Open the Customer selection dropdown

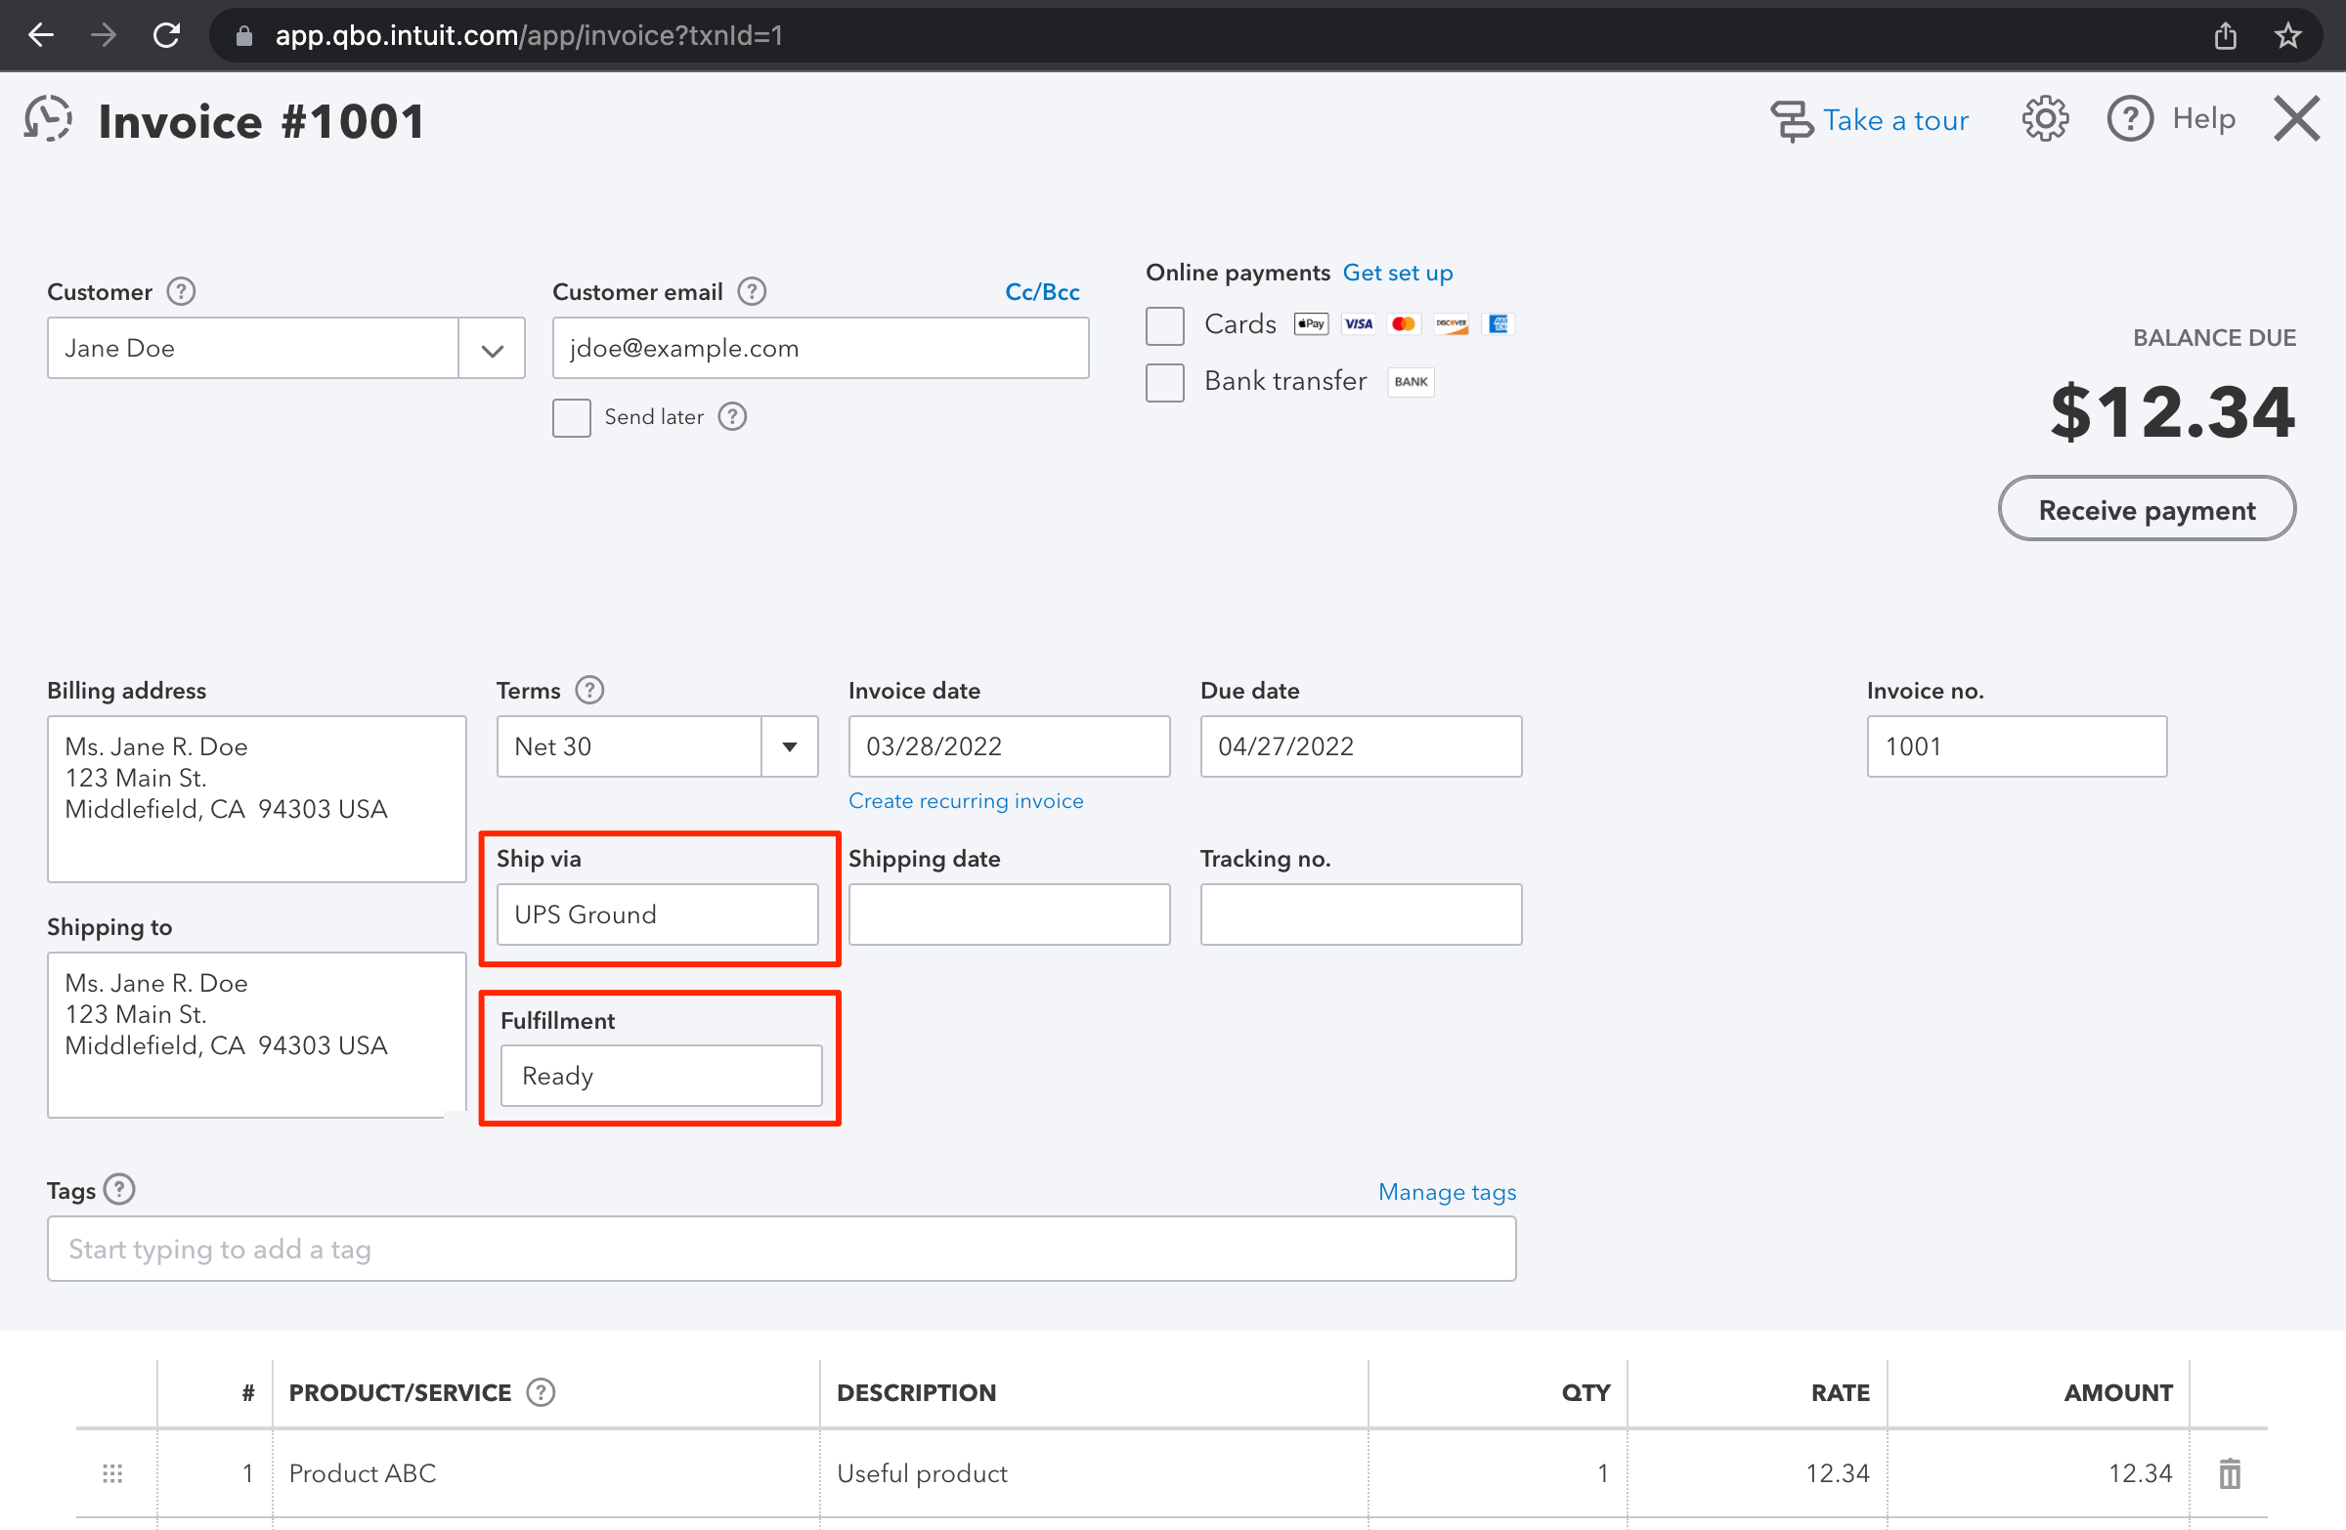pyautogui.click(x=492, y=348)
